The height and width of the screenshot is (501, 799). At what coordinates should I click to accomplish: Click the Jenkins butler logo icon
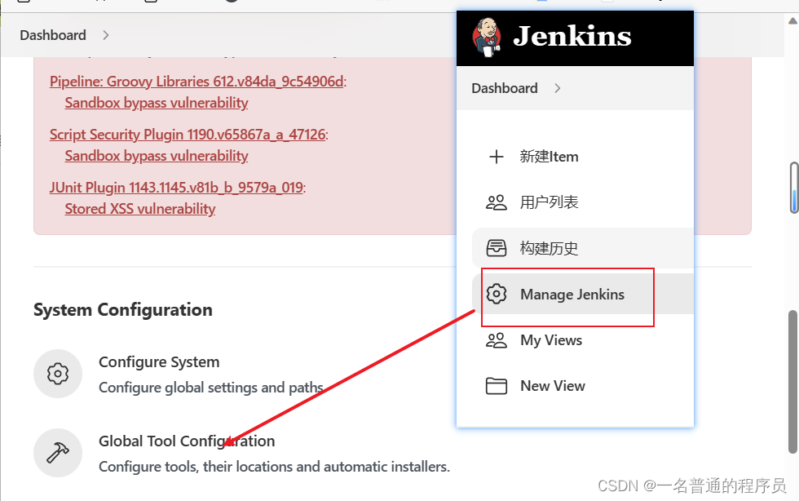tap(487, 37)
